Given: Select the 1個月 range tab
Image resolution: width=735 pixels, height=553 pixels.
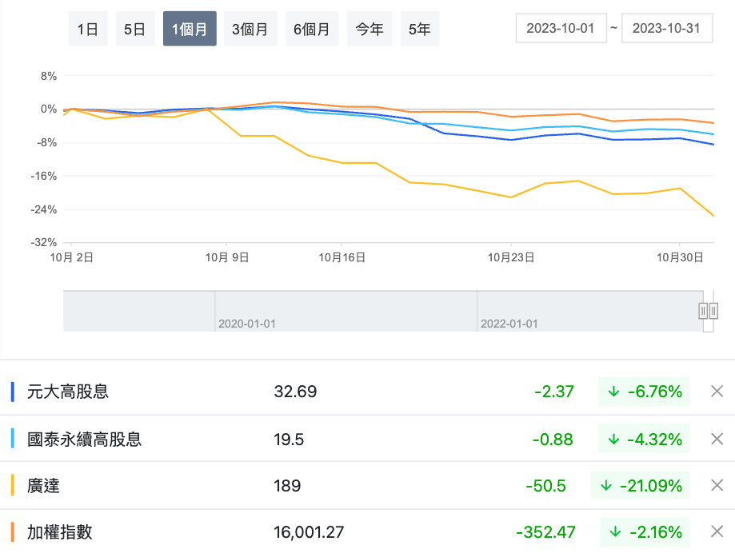Looking at the screenshot, I should point(190,29).
